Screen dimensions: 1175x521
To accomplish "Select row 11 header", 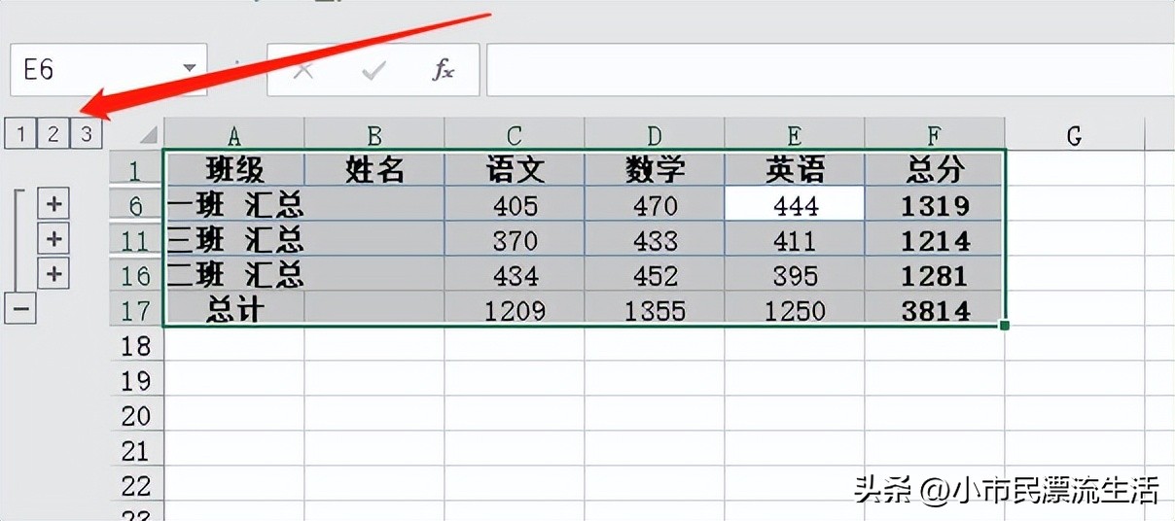I will pos(136,240).
